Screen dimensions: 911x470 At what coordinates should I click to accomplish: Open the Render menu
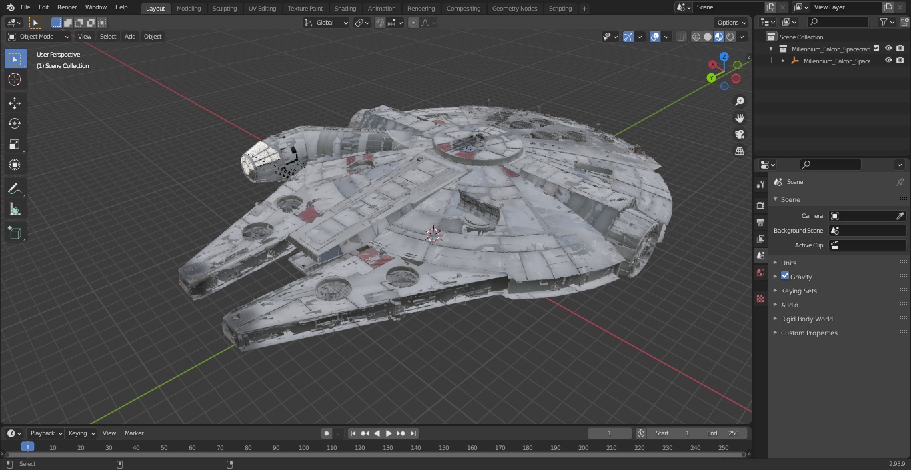(x=67, y=7)
